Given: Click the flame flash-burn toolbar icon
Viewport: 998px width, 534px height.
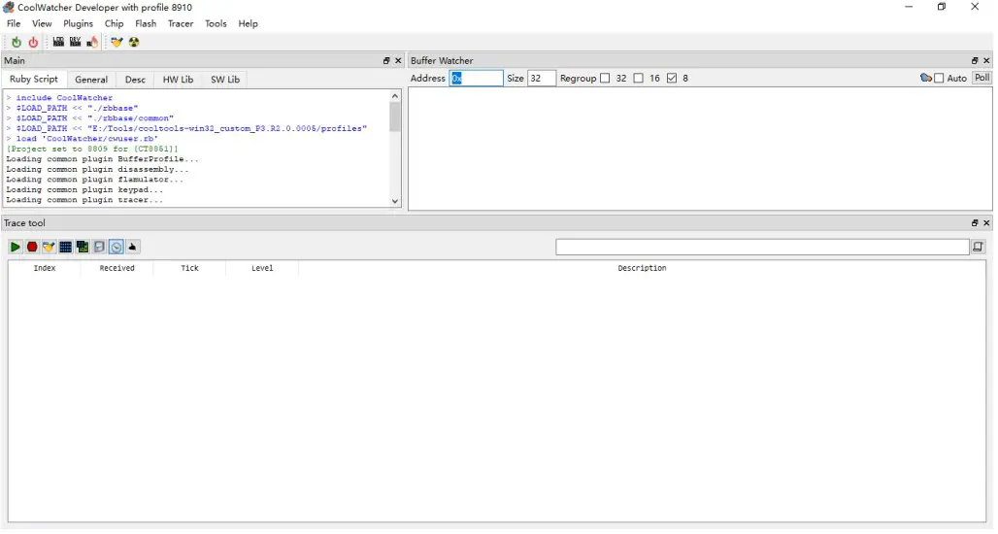Looking at the screenshot, I should [92, 42].
